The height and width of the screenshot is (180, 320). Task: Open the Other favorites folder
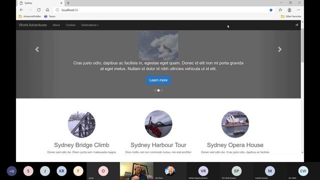point(291,16)
